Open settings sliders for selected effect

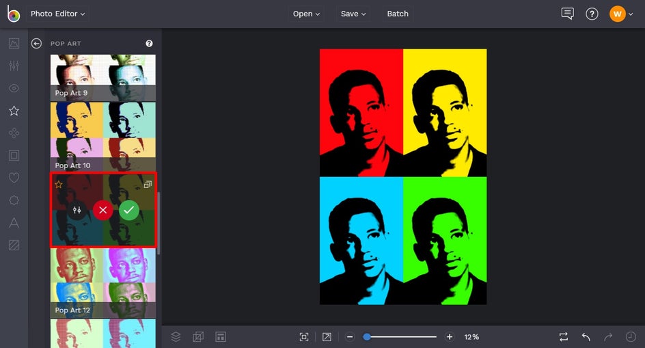(77, 210)
